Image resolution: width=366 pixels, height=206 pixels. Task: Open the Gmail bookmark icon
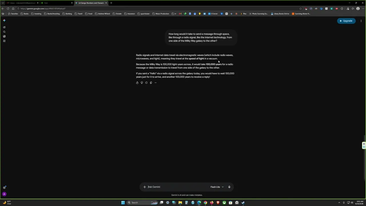[180, 14]
